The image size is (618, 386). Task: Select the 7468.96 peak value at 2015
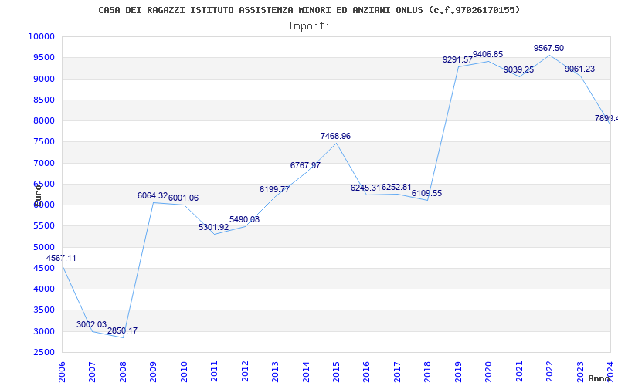click(335, 137)
